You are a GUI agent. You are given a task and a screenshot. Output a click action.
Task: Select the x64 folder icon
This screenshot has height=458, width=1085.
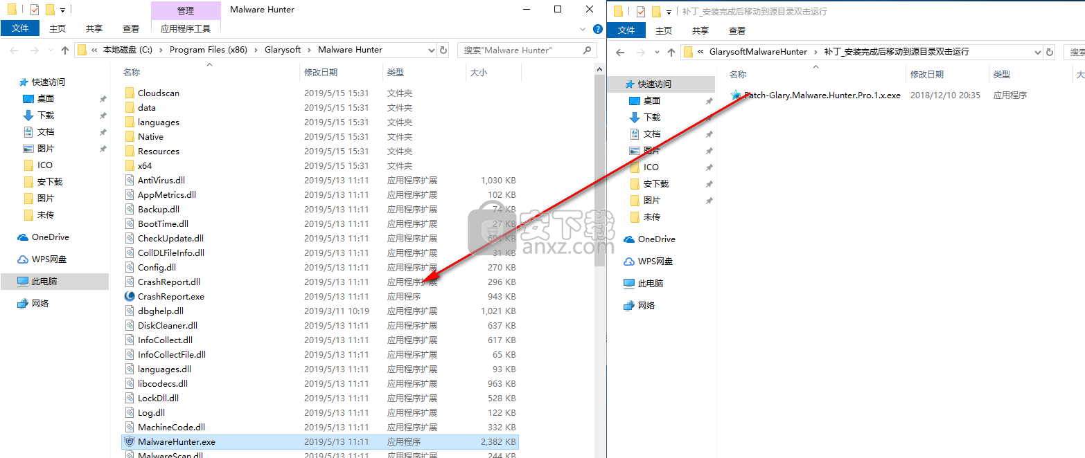(x=130, y=165)
